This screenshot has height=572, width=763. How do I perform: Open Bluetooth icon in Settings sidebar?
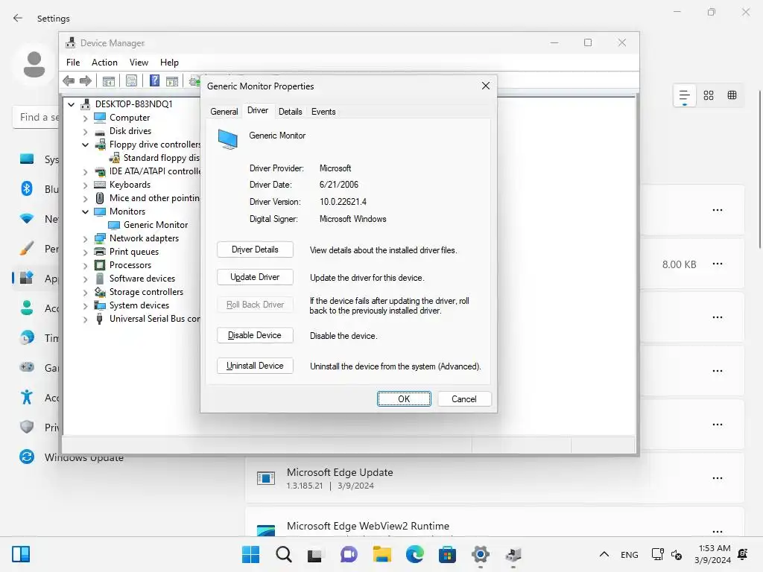pyautogui.click(x=27, y=188)
